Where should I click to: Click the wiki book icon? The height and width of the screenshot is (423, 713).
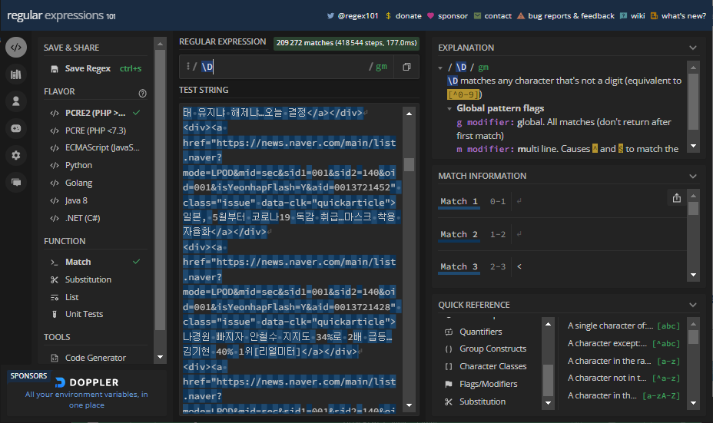click(623, 16)
